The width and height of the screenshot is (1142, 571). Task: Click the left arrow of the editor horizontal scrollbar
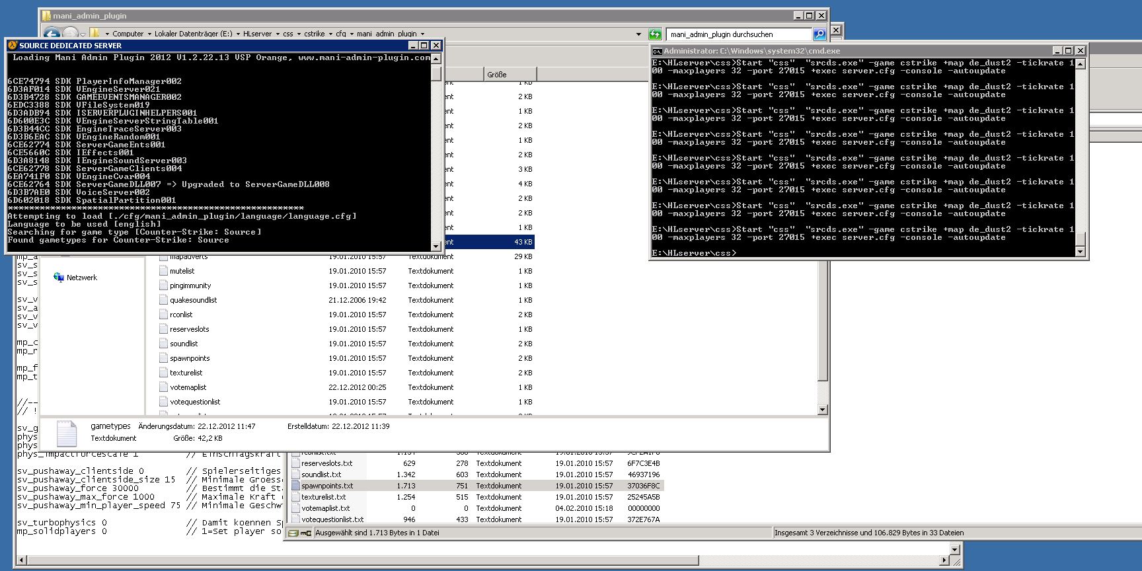click(22, 560)
